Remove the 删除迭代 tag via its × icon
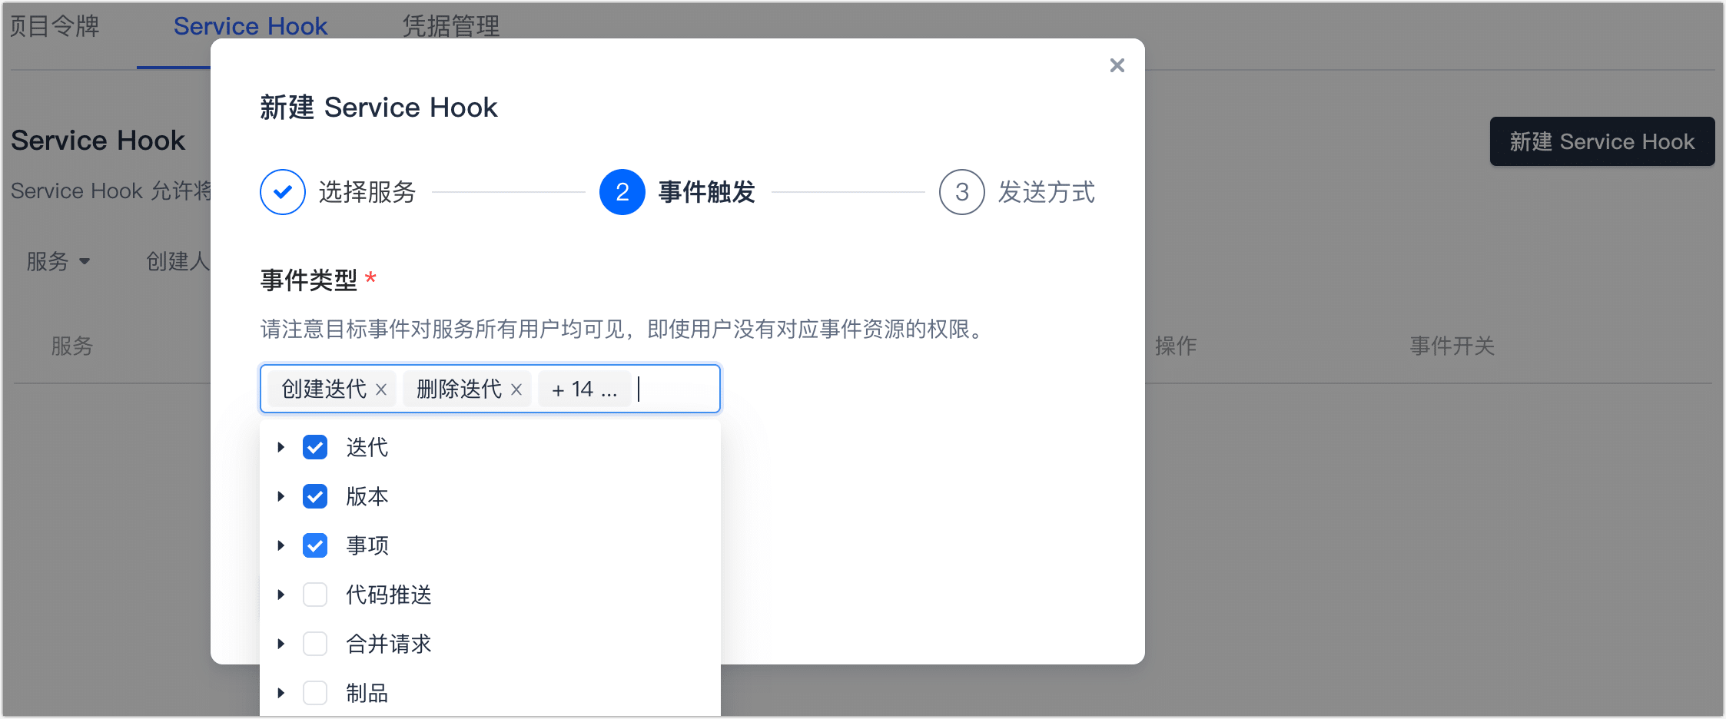 [x=516, y=389]
